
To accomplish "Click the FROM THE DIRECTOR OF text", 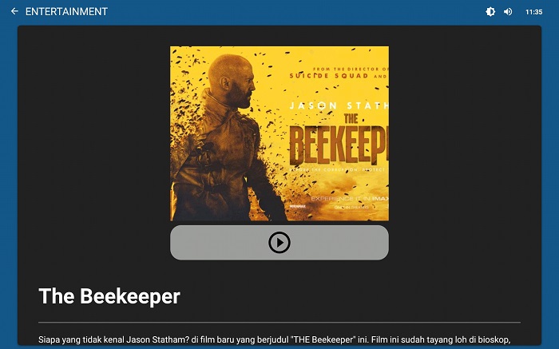I will [351, 69].
